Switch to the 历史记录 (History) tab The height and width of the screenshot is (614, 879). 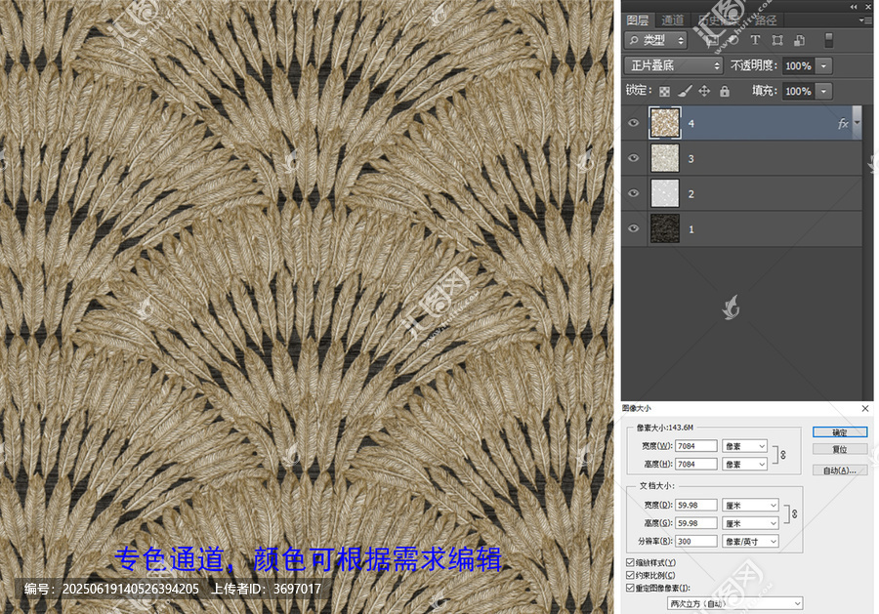point(719,20)
